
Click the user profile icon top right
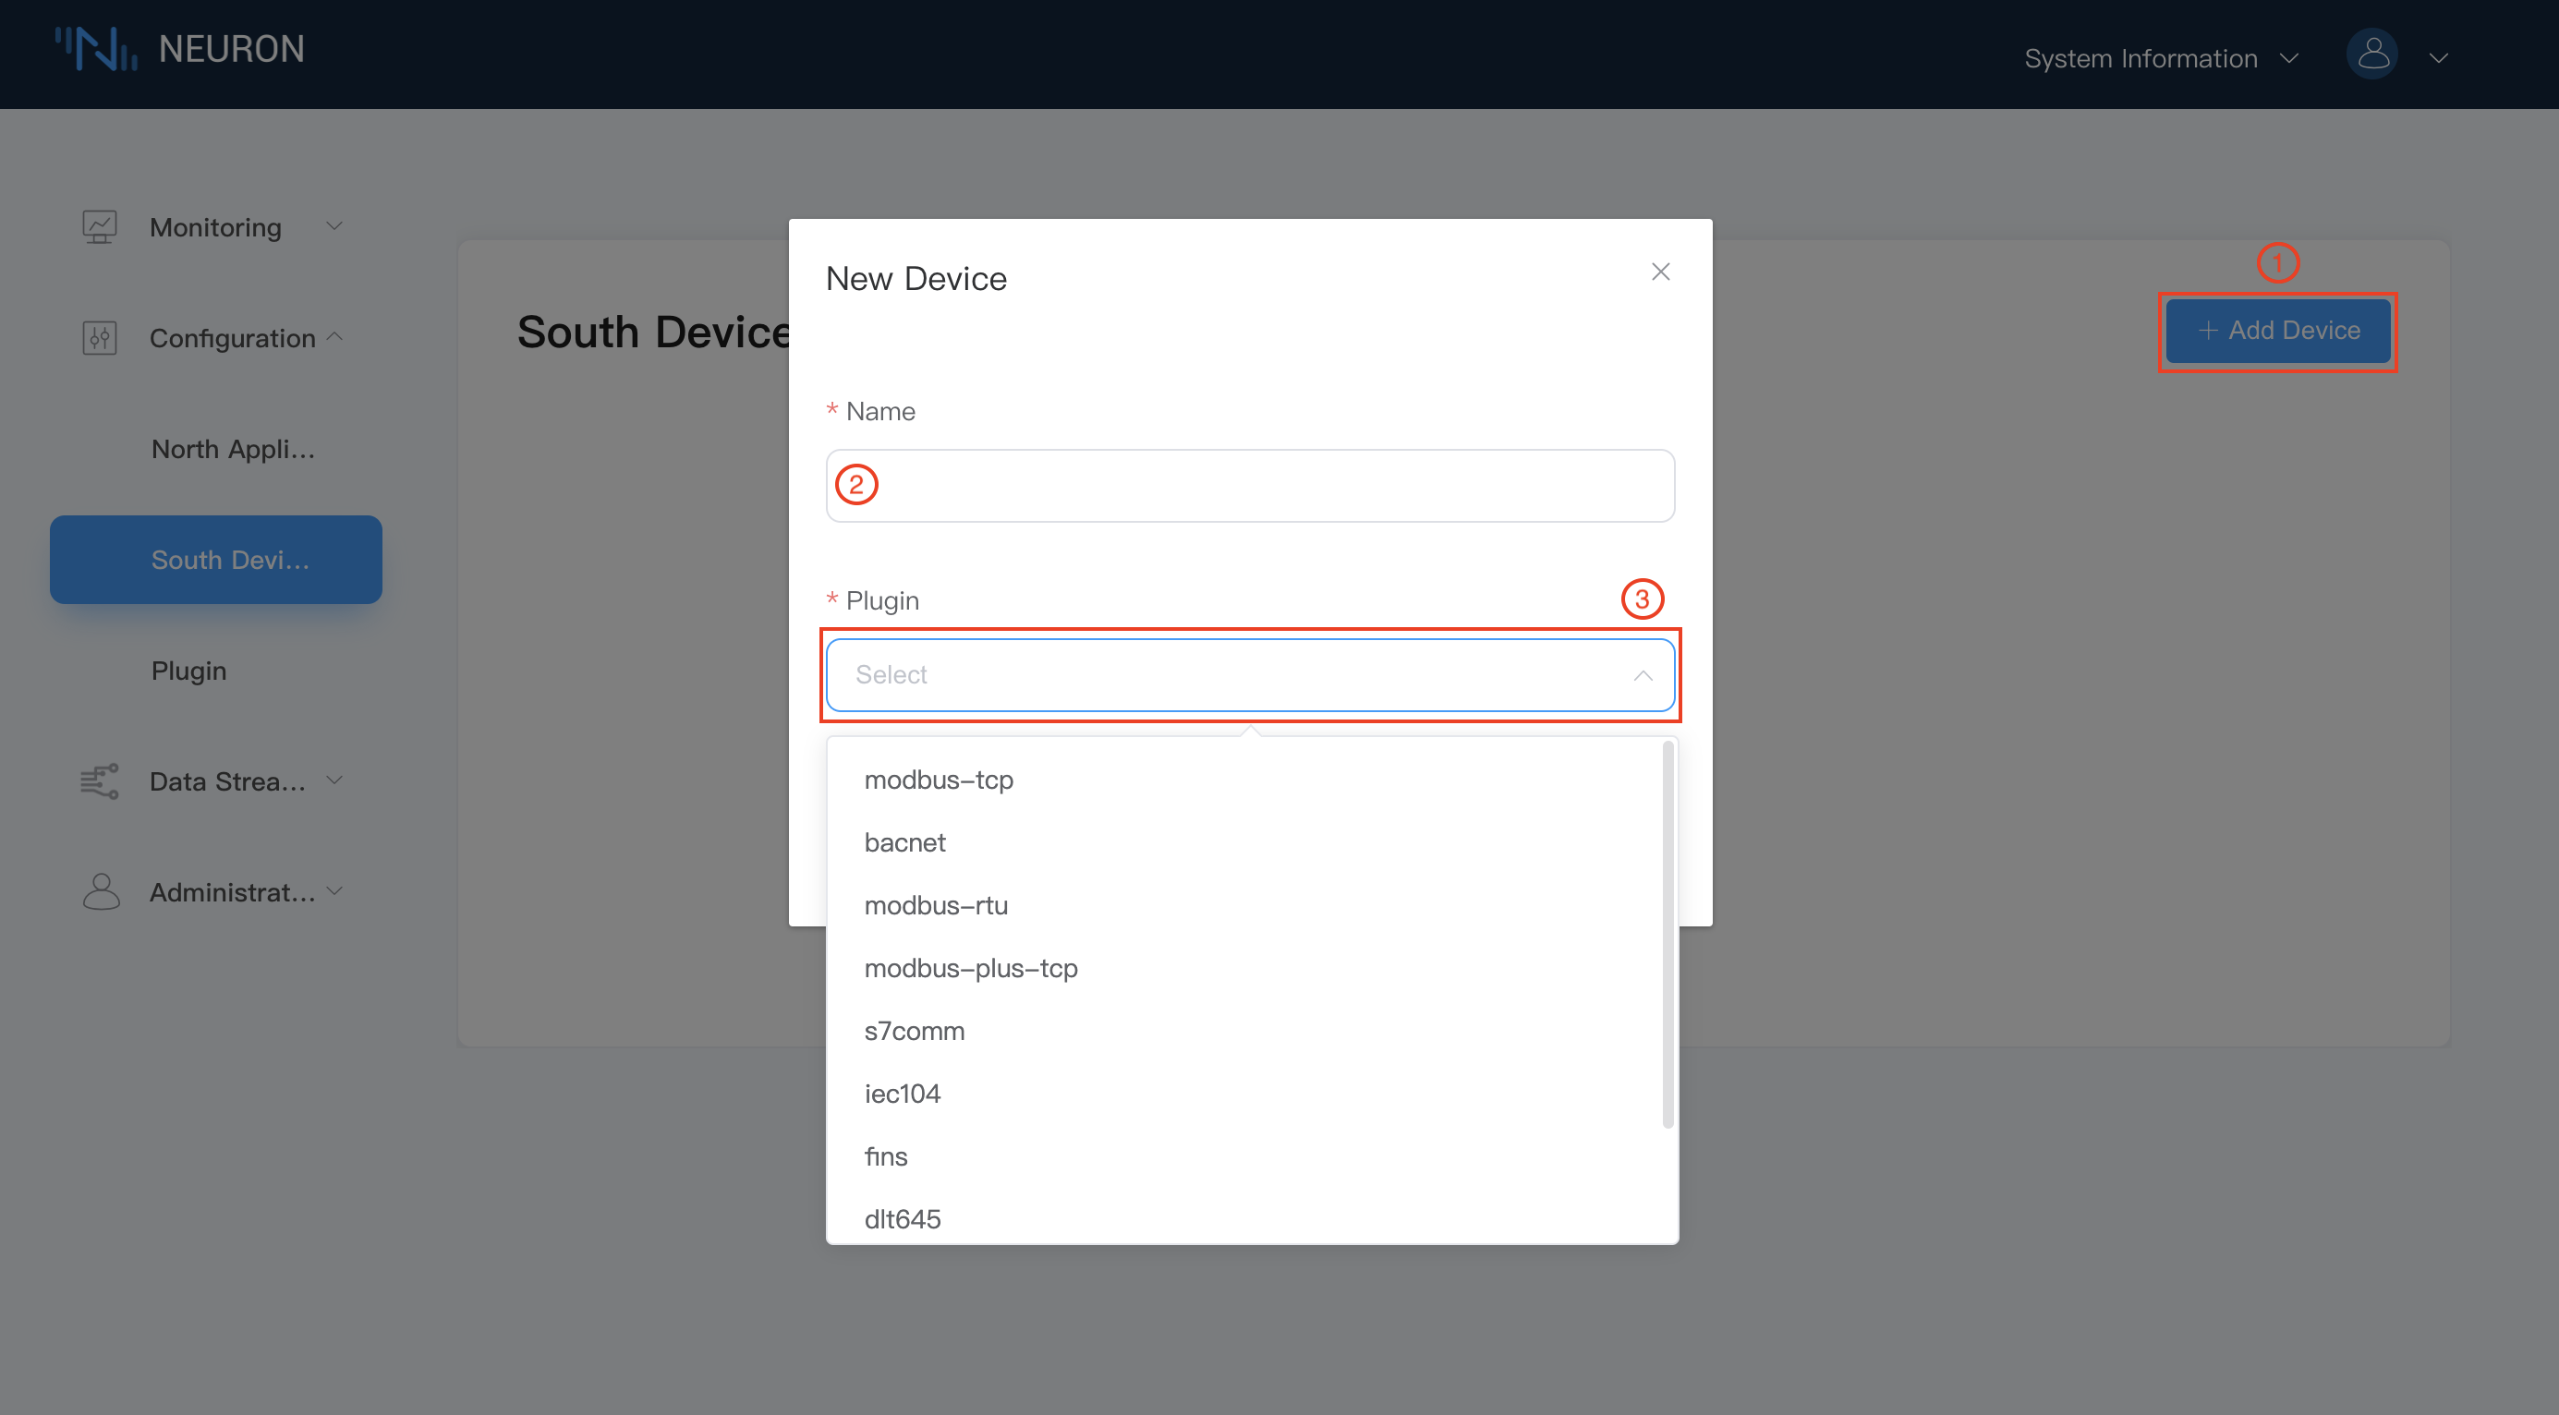pyautogui.click(x=2372, y=54)
